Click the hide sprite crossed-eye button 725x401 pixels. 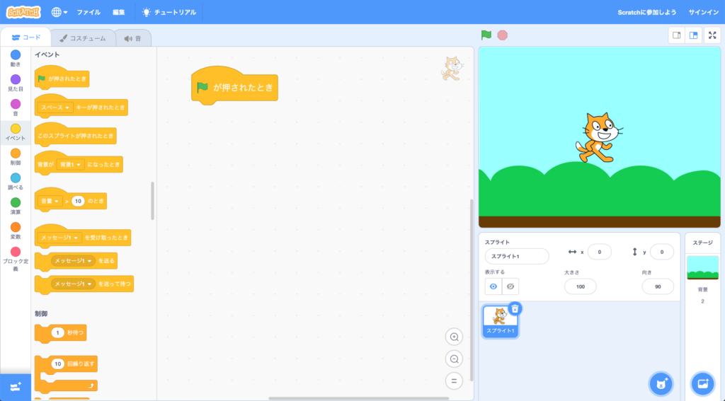[x=510, y=286]
